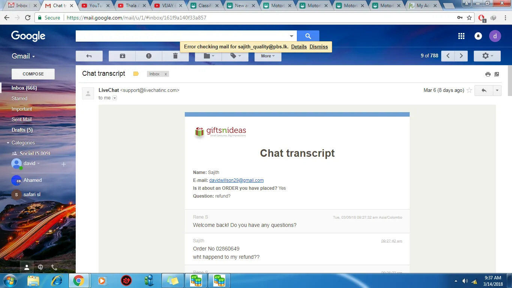512x288 pixels.
Task: Click into the Gmail search field
Action: point(182,36)
